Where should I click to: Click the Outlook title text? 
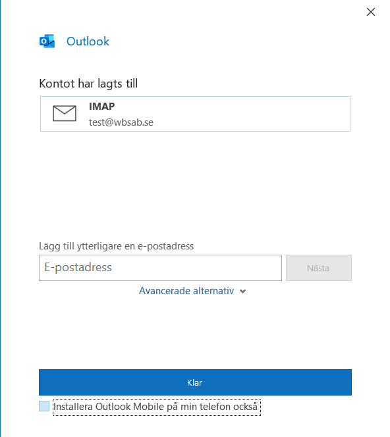[x=88, y=41]
